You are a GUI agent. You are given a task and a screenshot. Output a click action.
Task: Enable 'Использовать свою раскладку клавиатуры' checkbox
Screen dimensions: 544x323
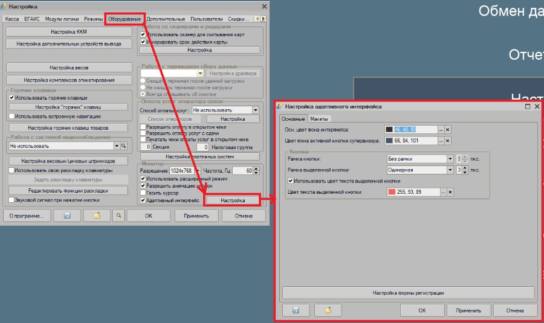pos(11,170)
